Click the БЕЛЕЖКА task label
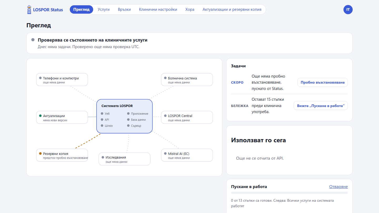The image size is (379, 213). point(240,106)
